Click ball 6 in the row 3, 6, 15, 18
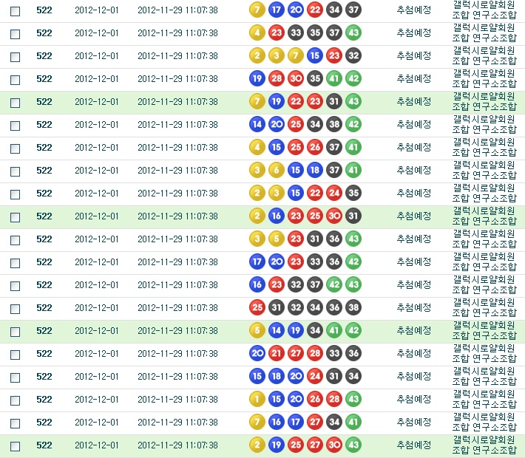 [x=277, y=170]
